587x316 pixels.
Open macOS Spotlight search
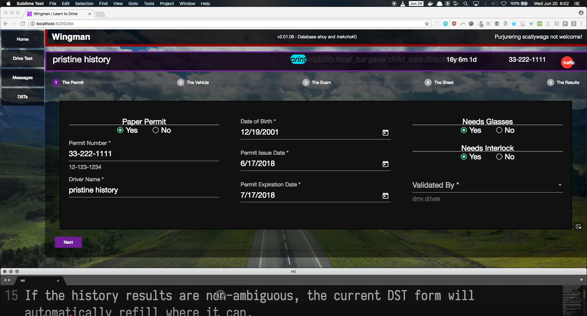pos(466,4)
